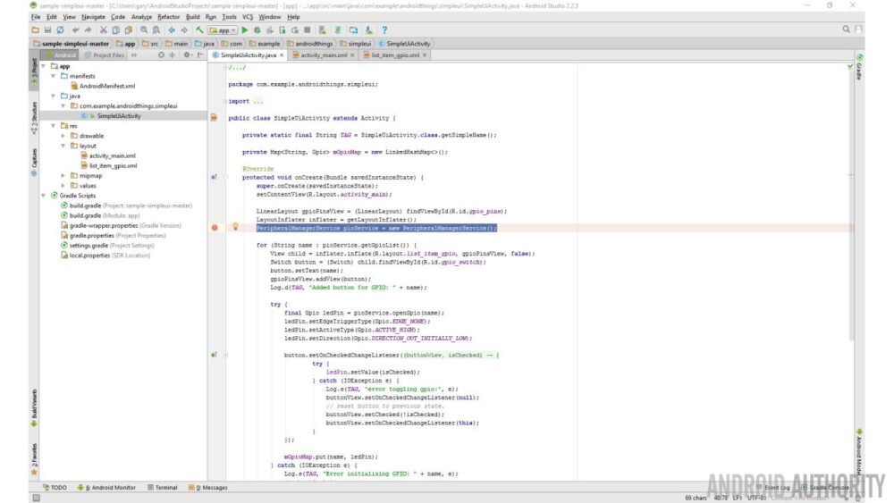
Task: Expand the drawable folder in tree
Action: point(63,136)
